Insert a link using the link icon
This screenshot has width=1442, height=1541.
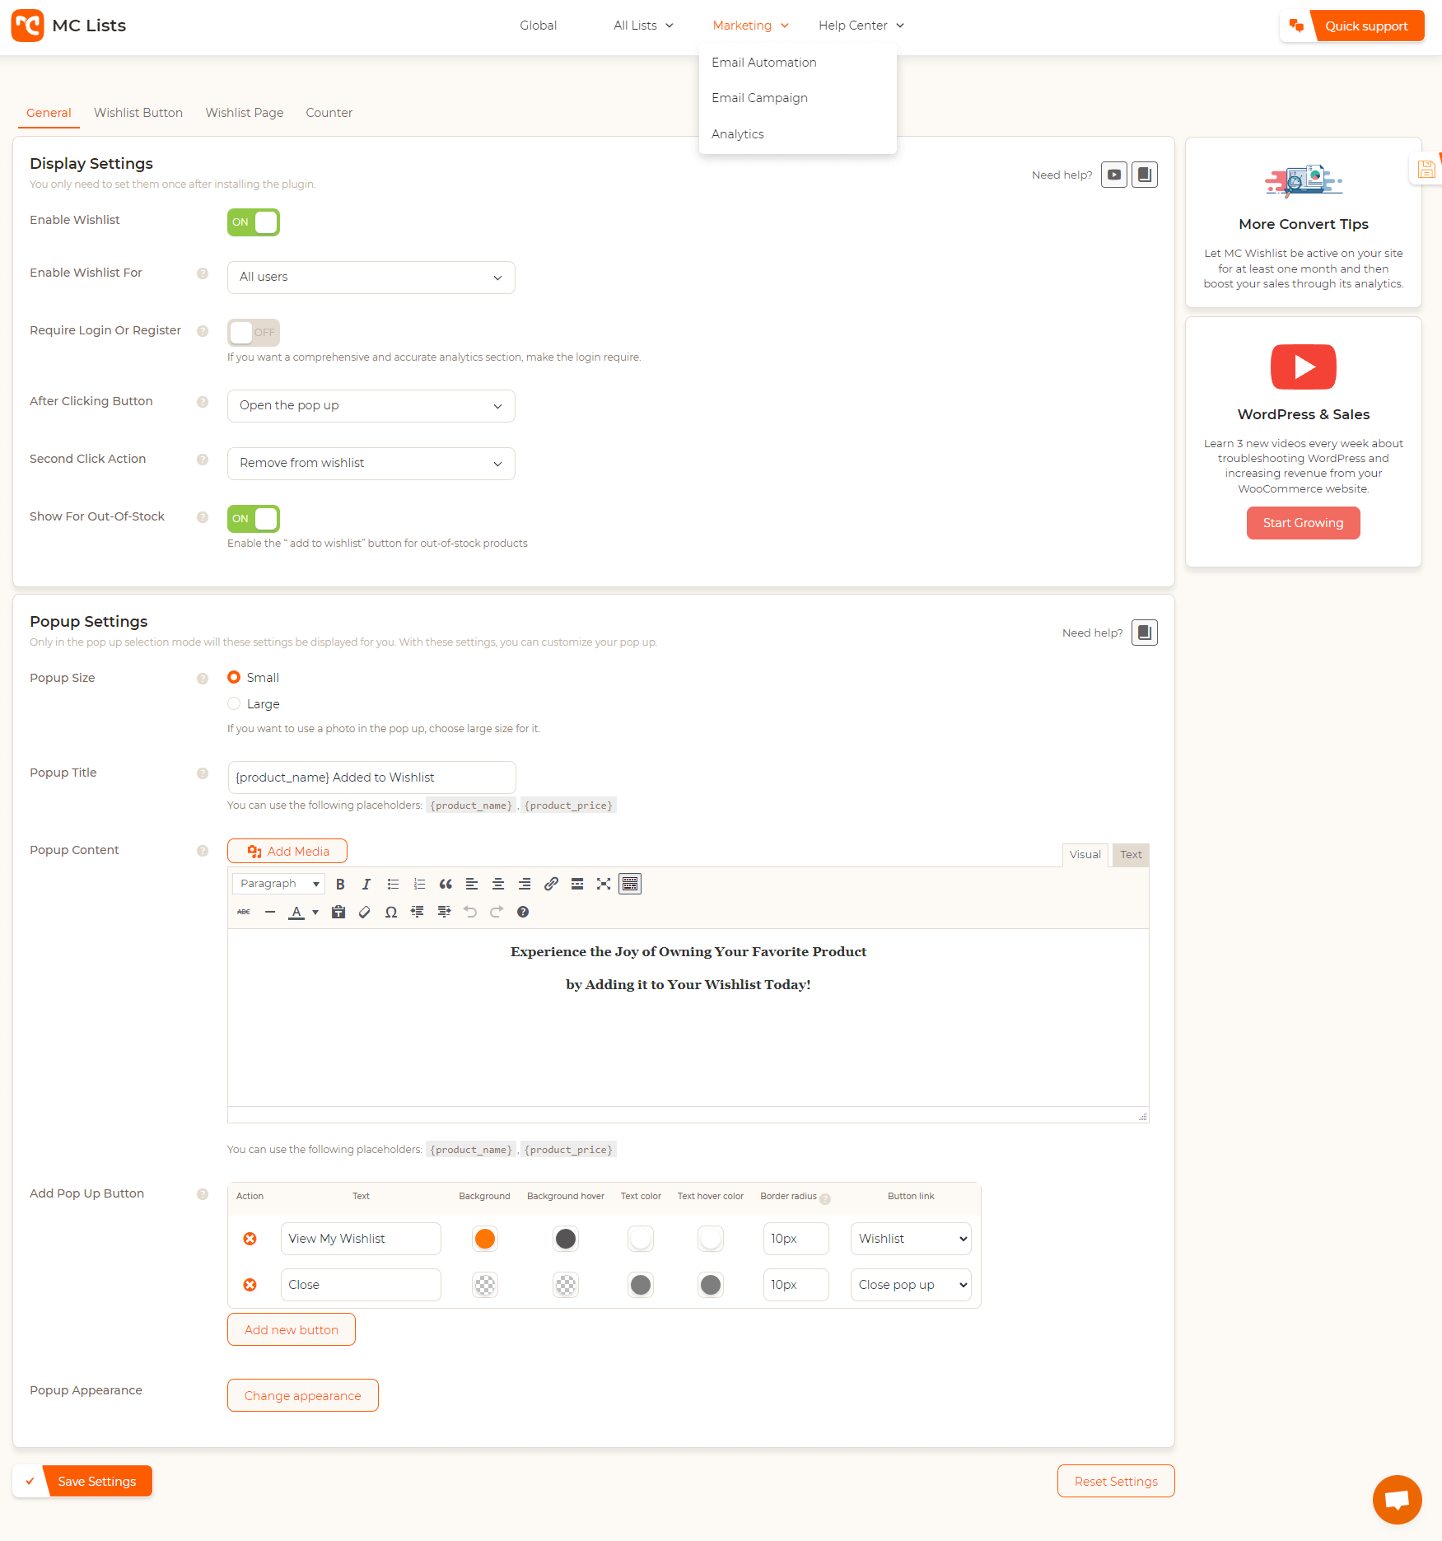551,884
